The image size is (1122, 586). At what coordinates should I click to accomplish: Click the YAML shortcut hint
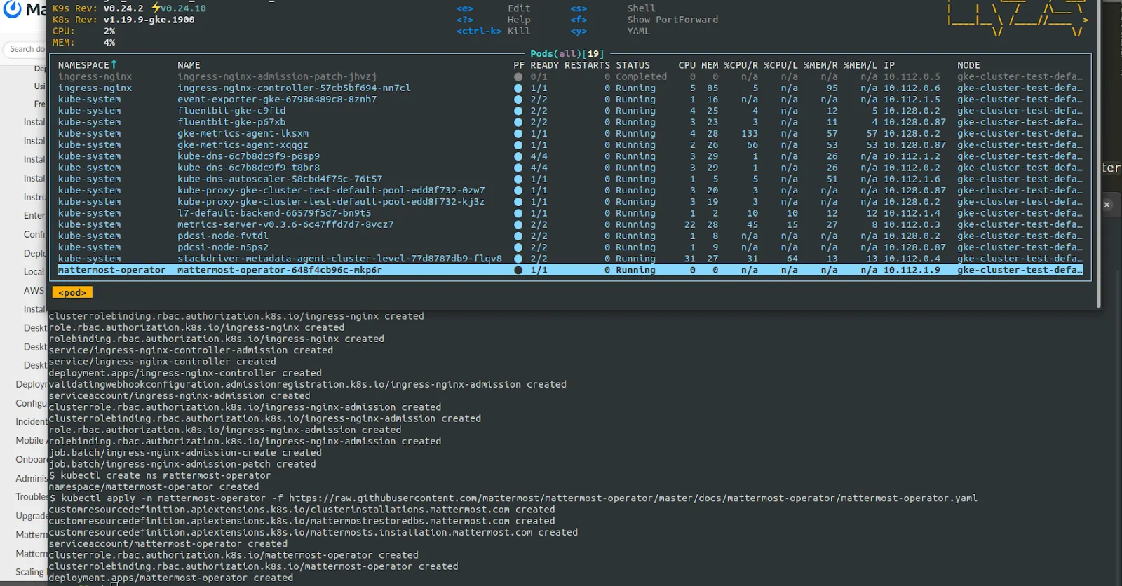(x=638, y=31)
